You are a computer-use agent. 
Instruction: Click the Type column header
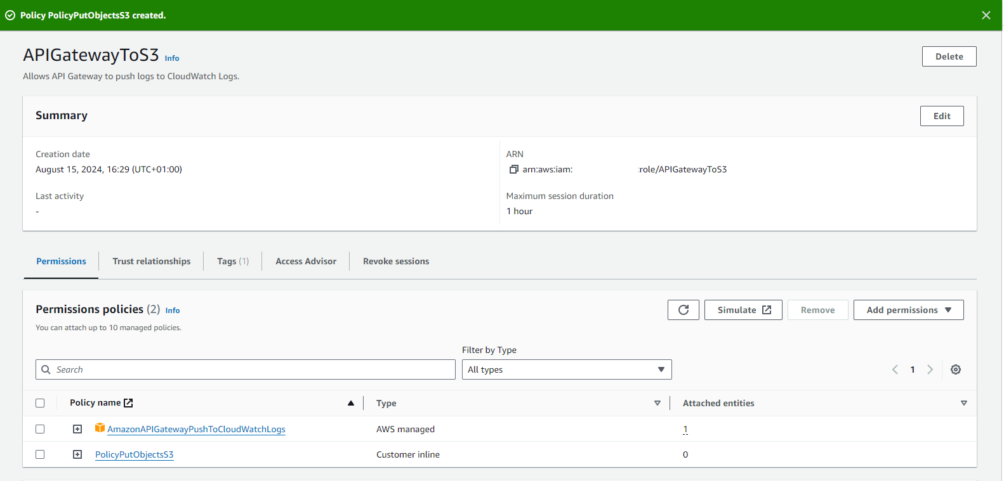click(x=386, y=403)
